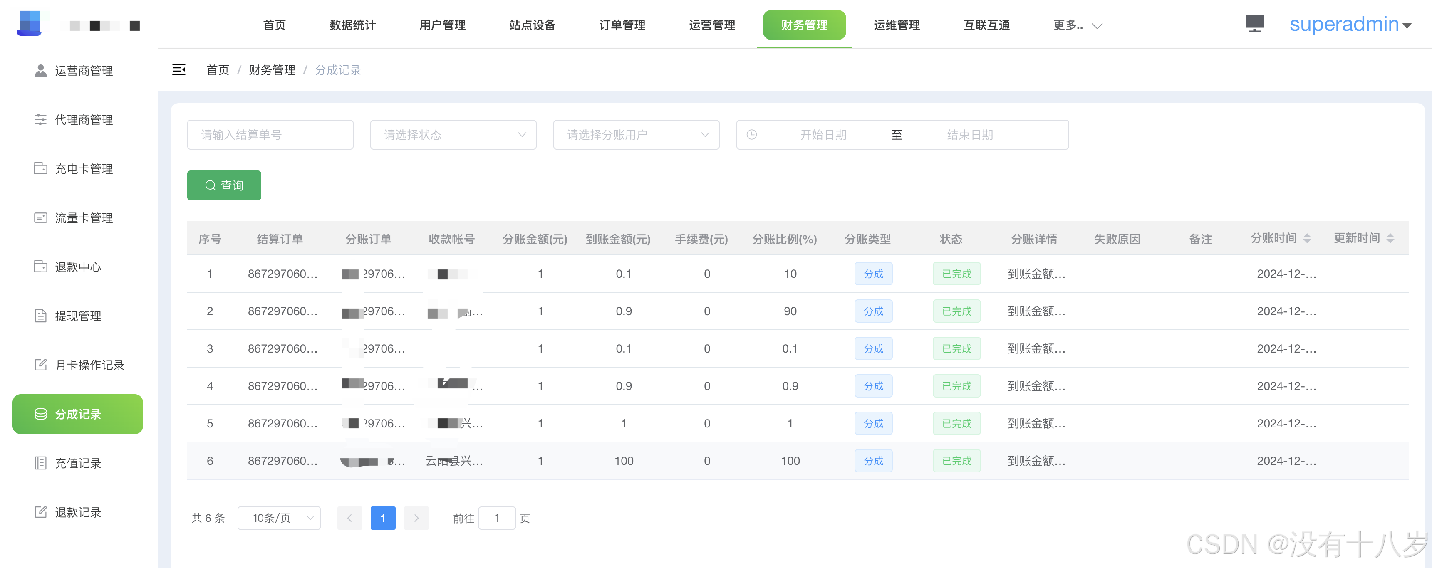Click the green 查询 search button
This screenshot has width=1432, height=568.
(224, 185)
